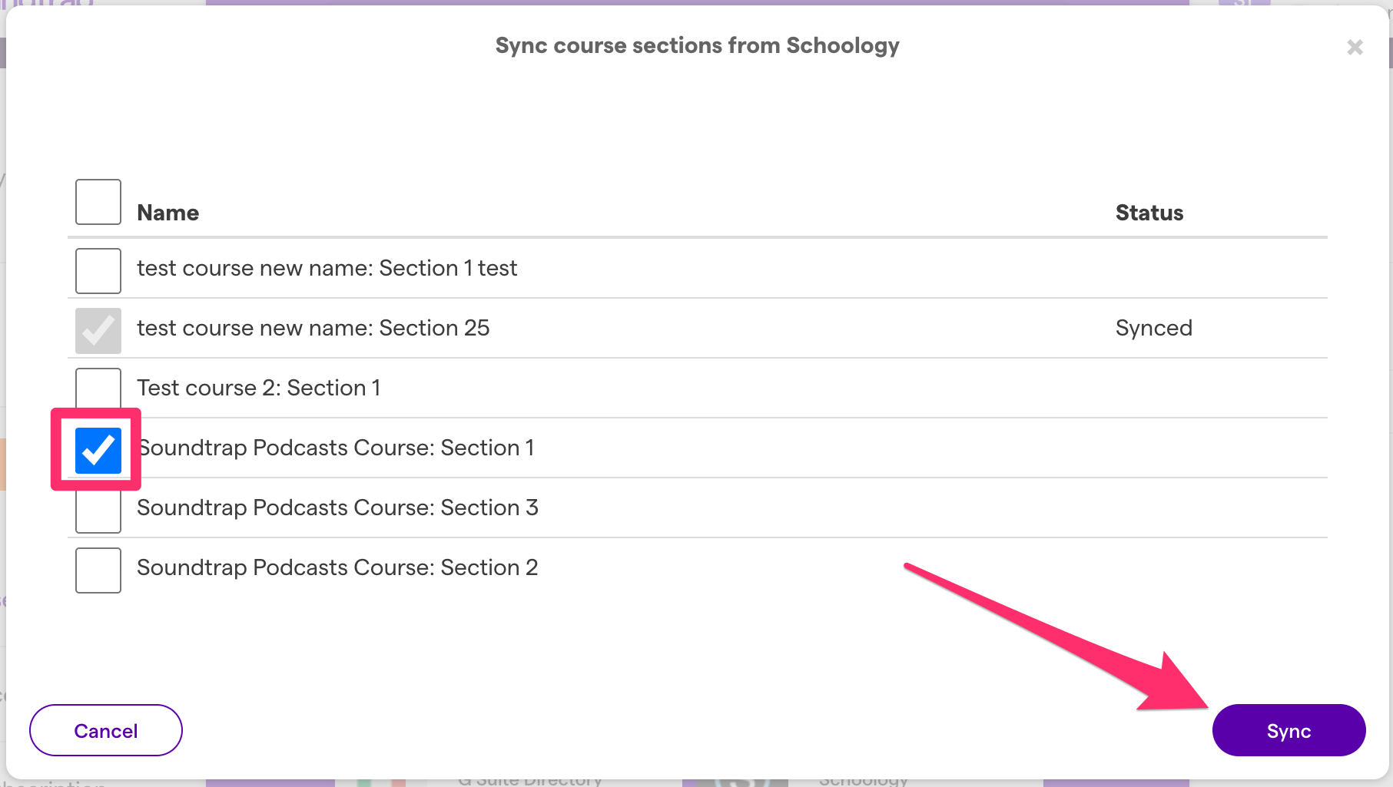This screenshot has height=787, width=1393.
Task: Click 'Soundtrap Podcasts Course: Section 2' row text
Action: (337, 567)
